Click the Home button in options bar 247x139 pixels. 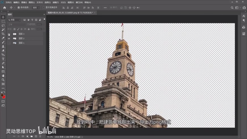[4, 8]
